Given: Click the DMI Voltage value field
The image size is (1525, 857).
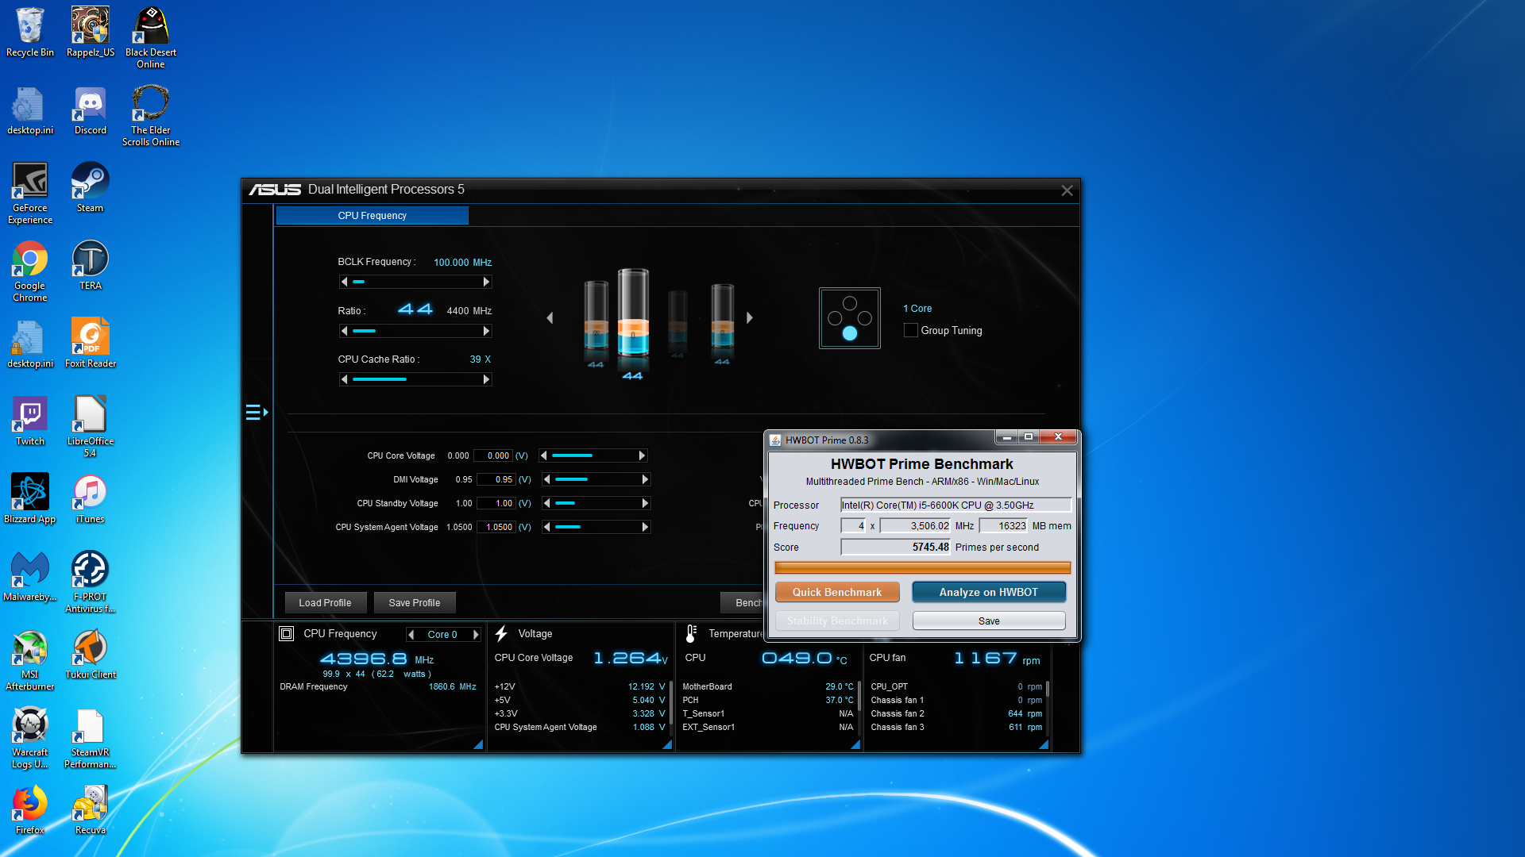Looking at the screenshot, I should click(496, 479).
